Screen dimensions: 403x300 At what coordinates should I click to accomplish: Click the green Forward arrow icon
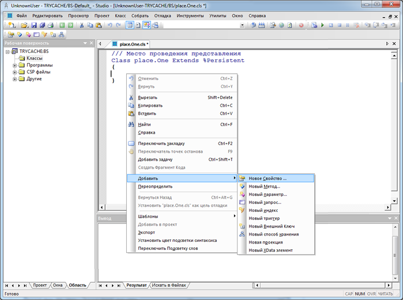(x=70, y=25)
